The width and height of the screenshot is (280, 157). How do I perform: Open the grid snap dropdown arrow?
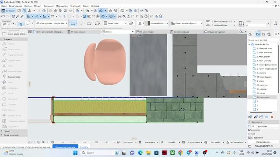[x=56, y=17]
